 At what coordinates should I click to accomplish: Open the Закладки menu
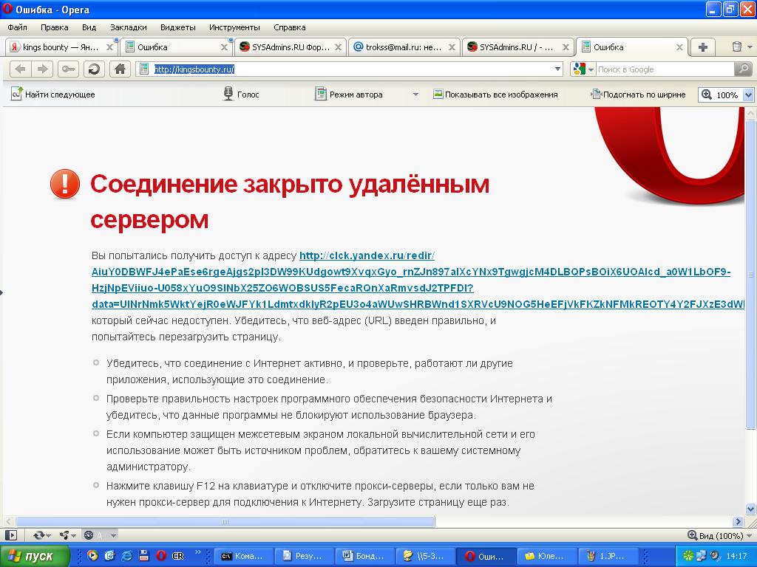[129, 27]
